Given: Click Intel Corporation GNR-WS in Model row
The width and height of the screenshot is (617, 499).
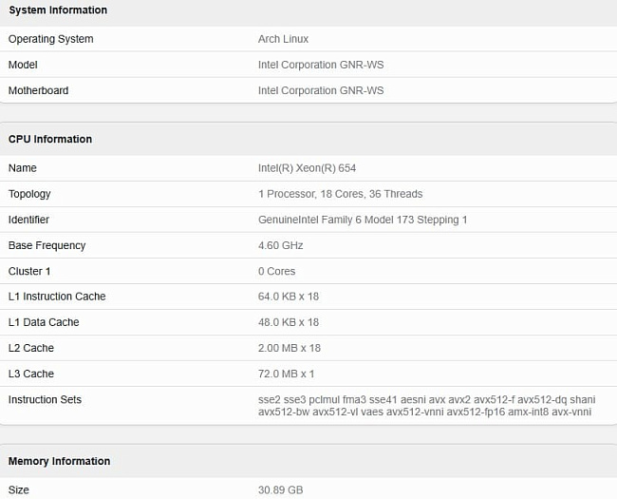Looking at the screenshot, I should click(321, 65).
